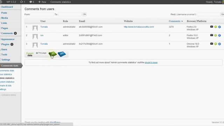Viewport: 224px width, 126px height.
Task: Click the comment count 3270
Action: 171,27
